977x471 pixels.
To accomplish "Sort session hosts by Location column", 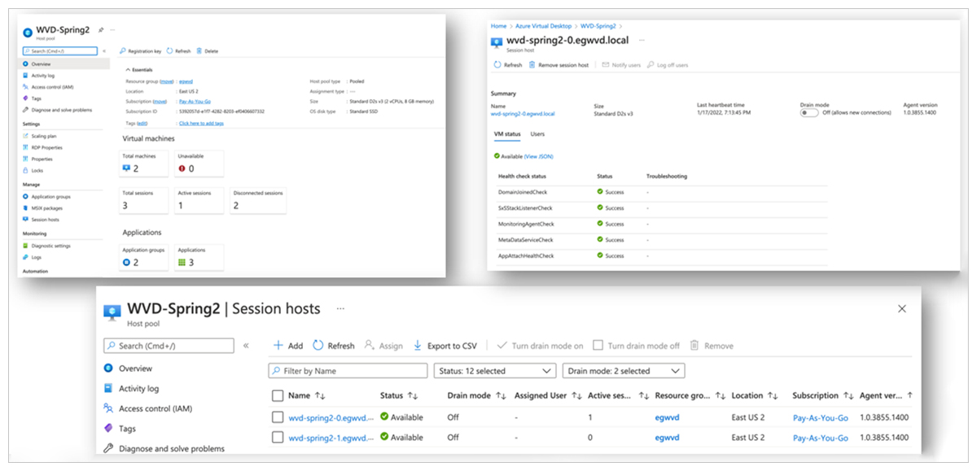I will click(x=753, y=396).
